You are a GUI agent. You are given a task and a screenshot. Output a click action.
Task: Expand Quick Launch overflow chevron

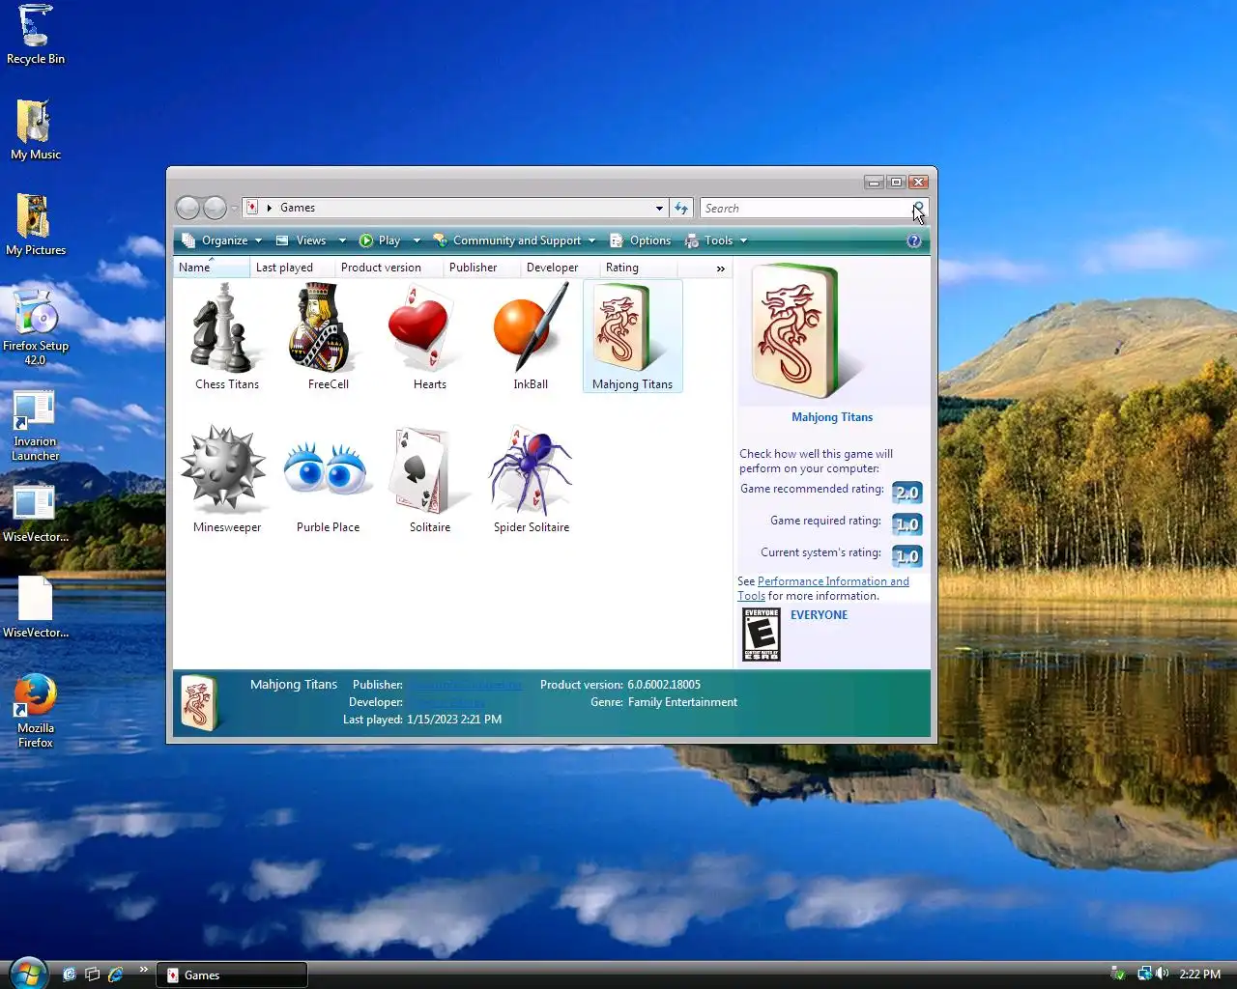point(144,969)
